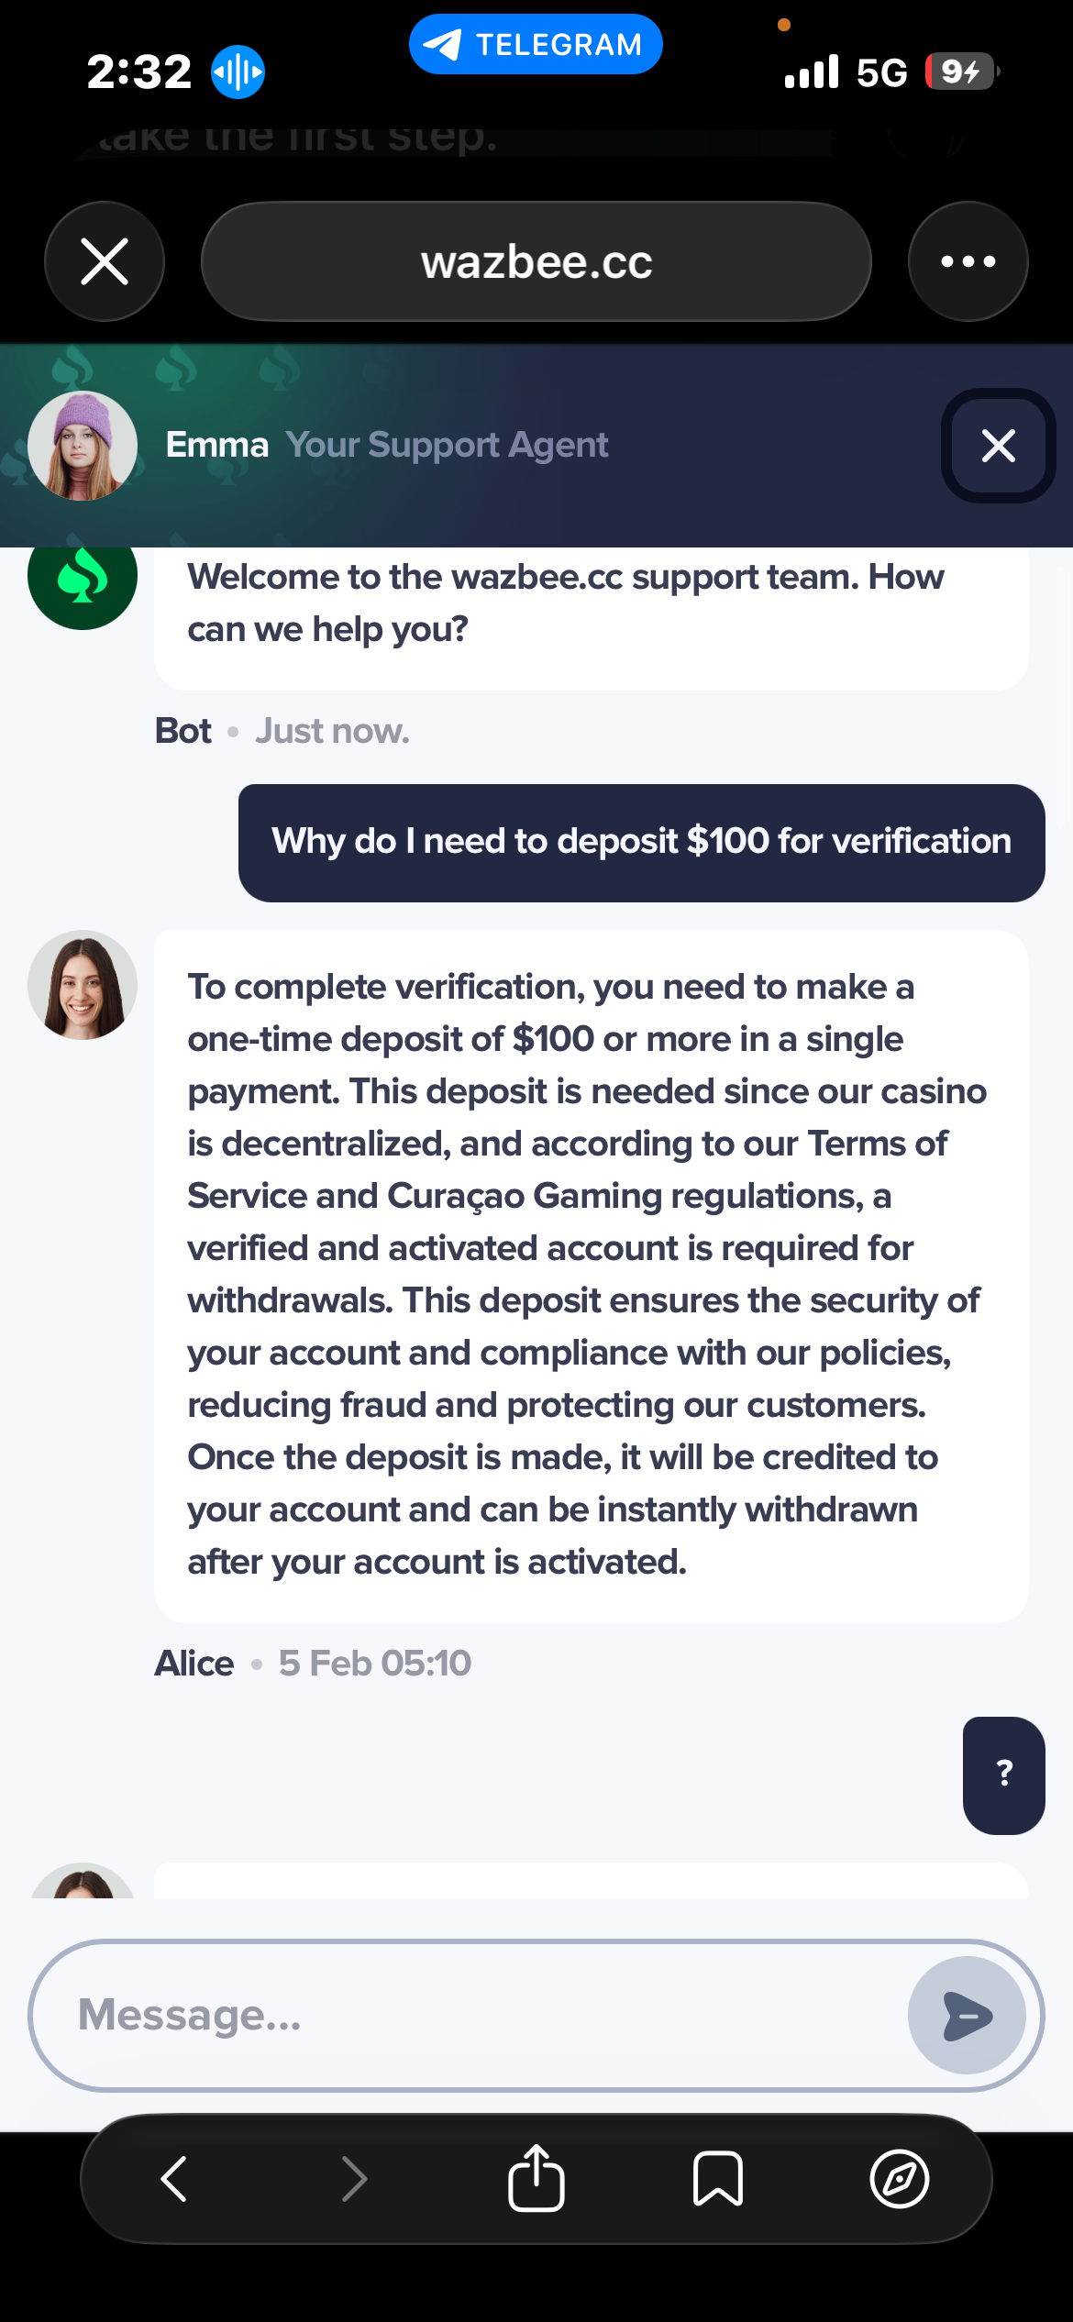
Task: Tap Alice's profile photo beside her reply
Action: (83, 985)
